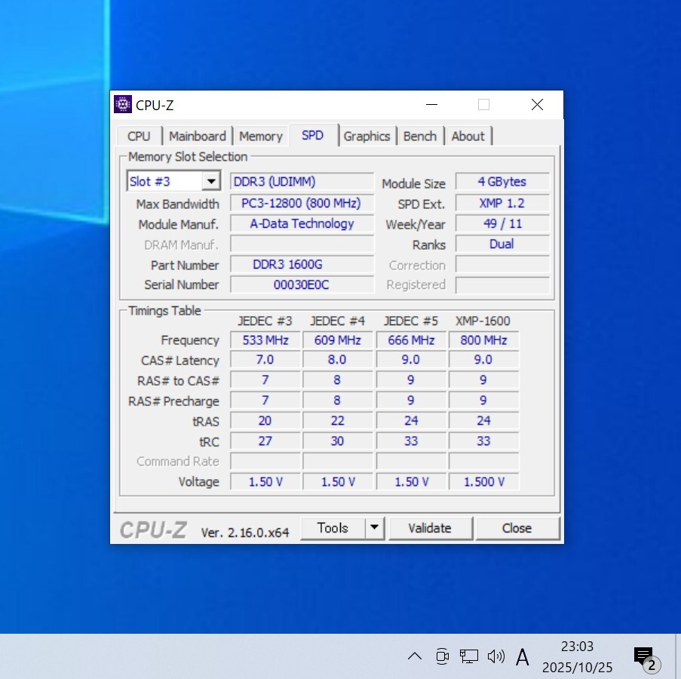Click the speaker volume icon

point(495,656)
